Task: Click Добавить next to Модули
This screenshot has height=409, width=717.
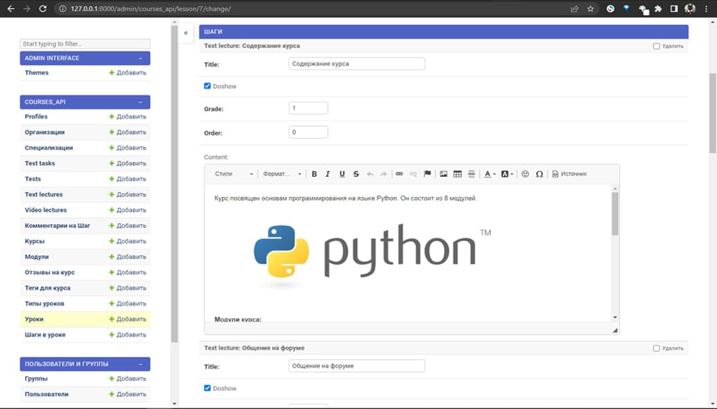Action: click(128, 257)
